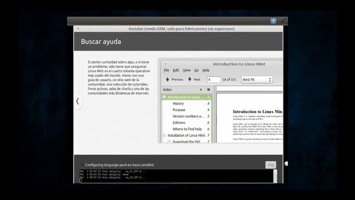Viewport: 355px width, 200px height.
Task: Click the installer title bar text
Action: click(181, 29)
